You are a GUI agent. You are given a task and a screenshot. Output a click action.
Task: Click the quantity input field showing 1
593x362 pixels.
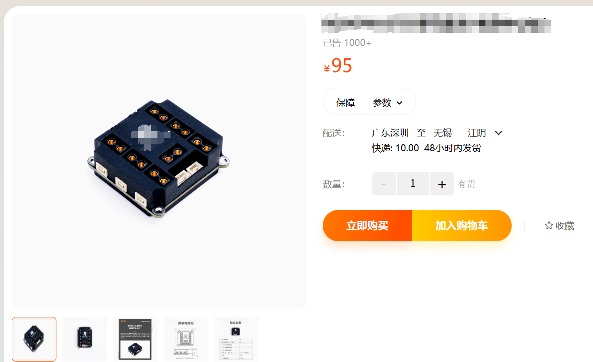click(413, 184)
